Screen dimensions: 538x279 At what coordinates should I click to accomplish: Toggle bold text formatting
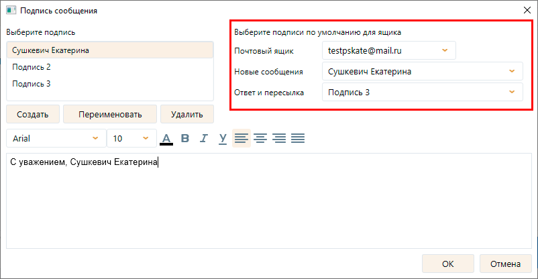(x=186, y=139)
